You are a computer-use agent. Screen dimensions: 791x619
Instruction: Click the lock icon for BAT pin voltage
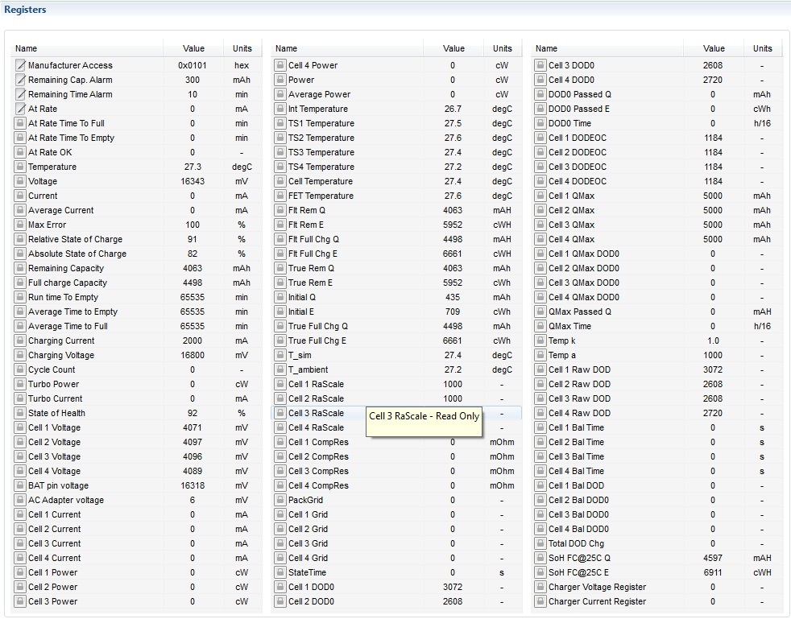(x=20, y=486)
